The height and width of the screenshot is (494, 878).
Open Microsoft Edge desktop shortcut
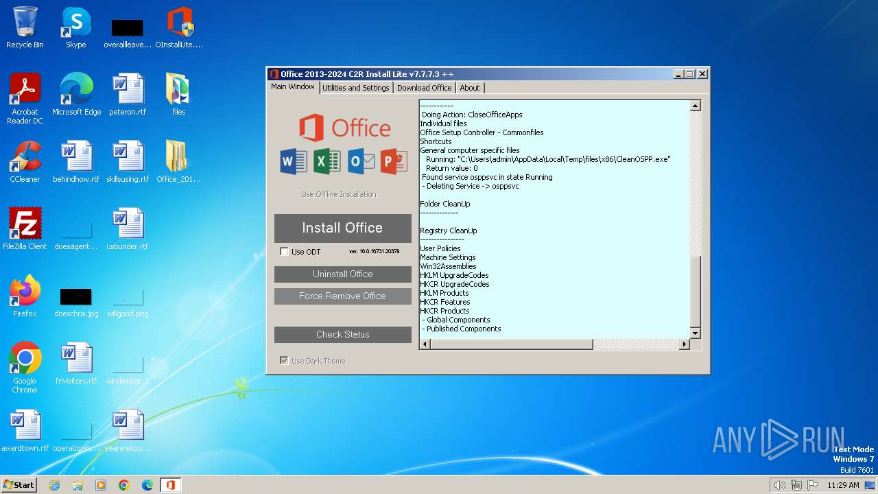tap(76, 95)
